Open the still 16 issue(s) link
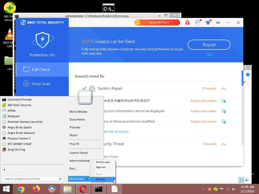Image resolution: width=259 pixels, height=194 pixels. point(116,131)
